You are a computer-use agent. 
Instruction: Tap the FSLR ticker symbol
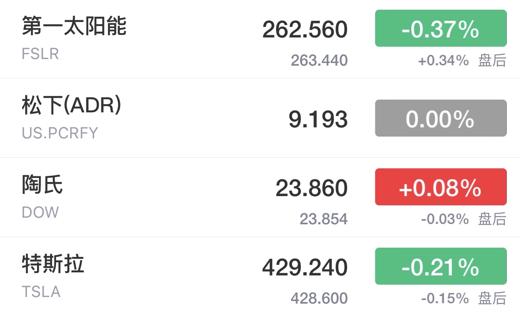click(x=40, y=54)
